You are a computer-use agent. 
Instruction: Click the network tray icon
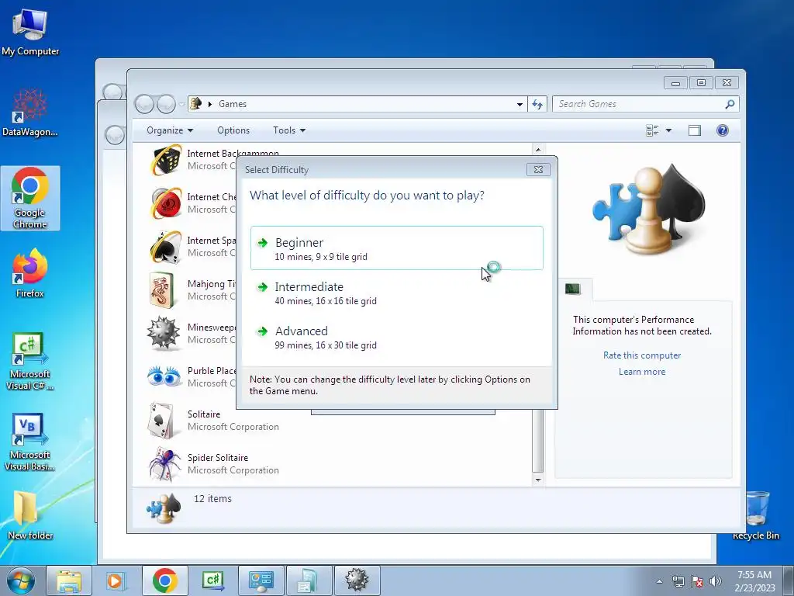(x=678, y=581)
